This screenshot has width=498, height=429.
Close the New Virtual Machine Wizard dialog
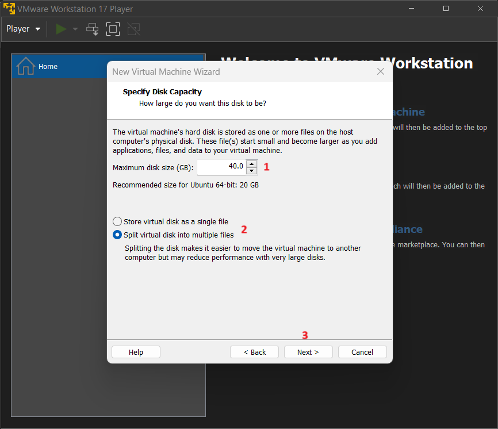pyautogui.click(x=381, y=71)
